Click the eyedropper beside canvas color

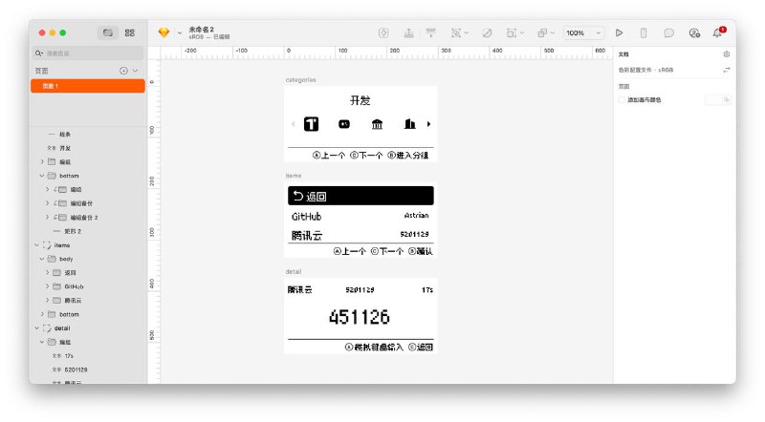727,100
